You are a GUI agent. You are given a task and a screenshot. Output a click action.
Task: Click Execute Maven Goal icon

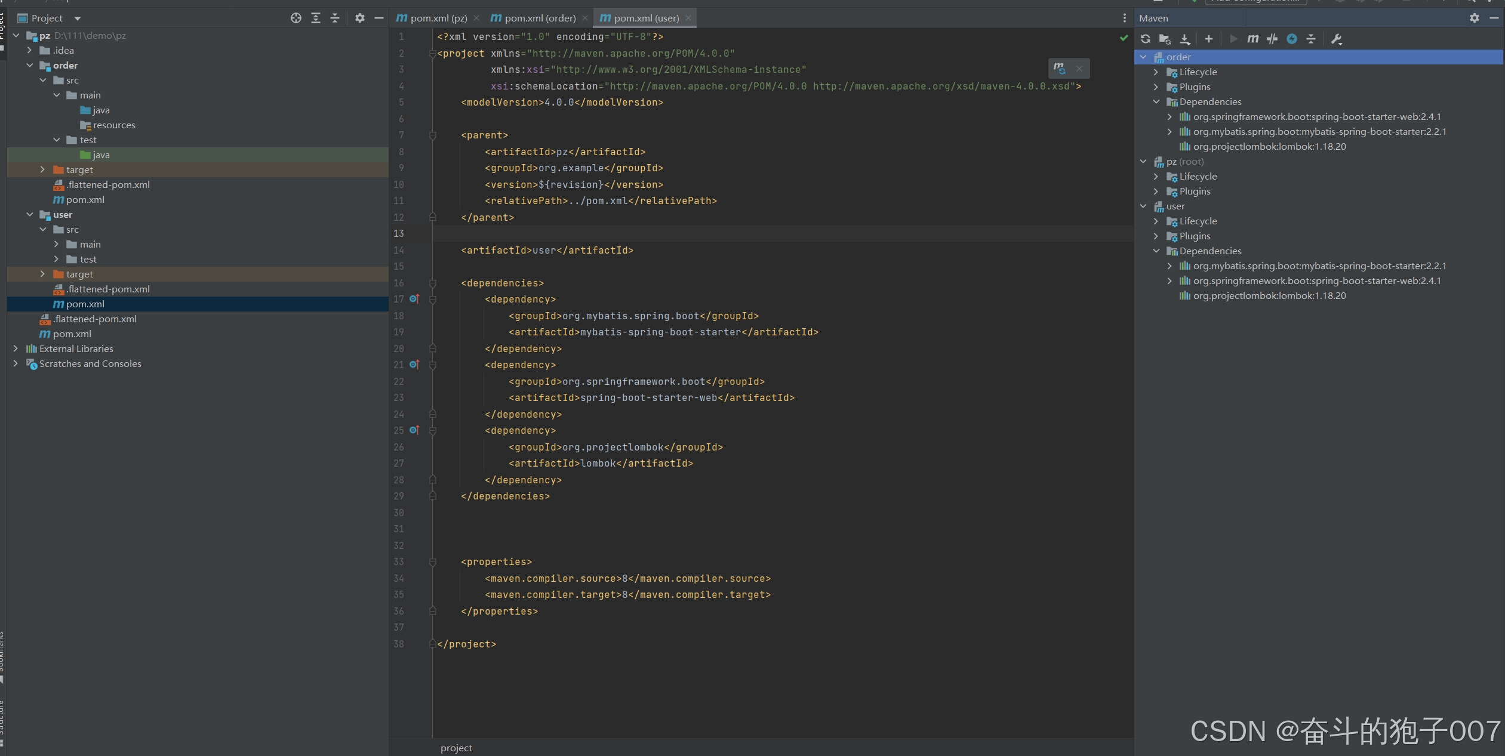pos(1252,39)
